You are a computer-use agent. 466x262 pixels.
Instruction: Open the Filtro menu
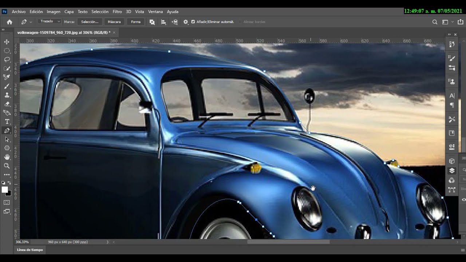tap(117, 12)
